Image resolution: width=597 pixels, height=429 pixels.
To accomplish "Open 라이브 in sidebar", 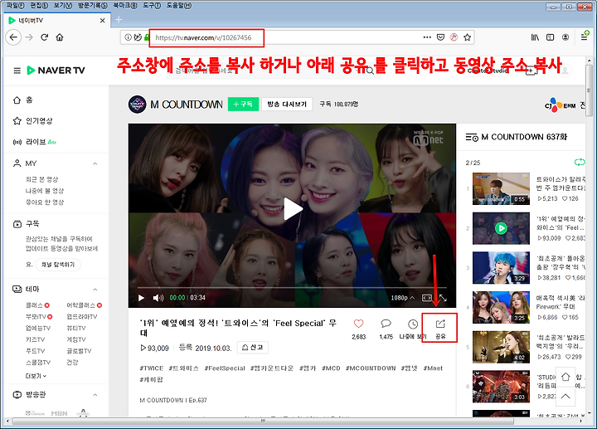I will (35, 142).
